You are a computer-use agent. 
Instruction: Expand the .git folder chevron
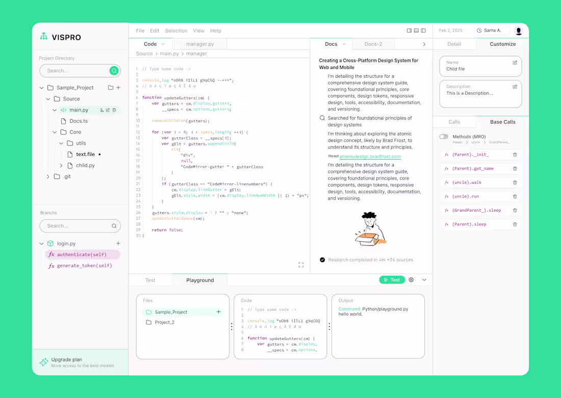tap(48, 177)
